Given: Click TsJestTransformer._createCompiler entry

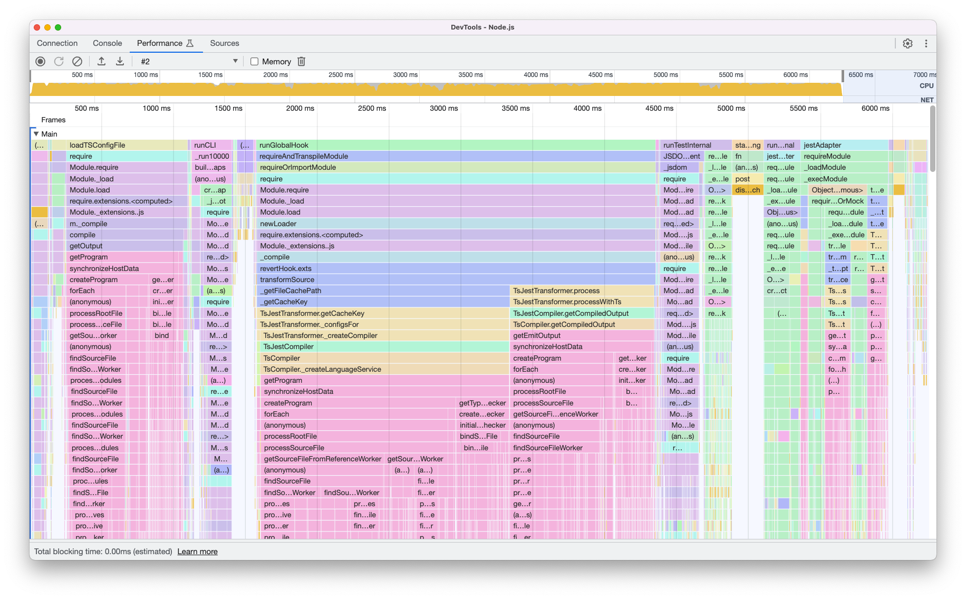Looking at the screenshot, I should 384,335.
